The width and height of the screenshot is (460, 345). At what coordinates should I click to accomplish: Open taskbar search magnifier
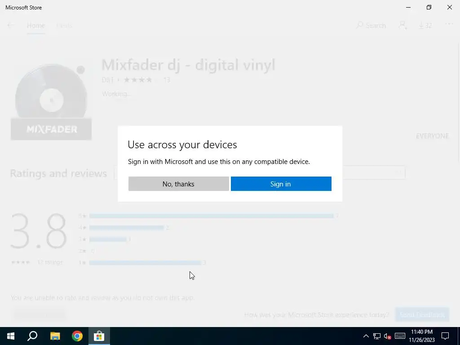pyautogui.click(x=32, y=336)
